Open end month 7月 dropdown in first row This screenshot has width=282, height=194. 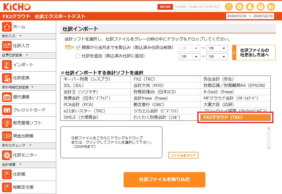(x=217, y=48)
